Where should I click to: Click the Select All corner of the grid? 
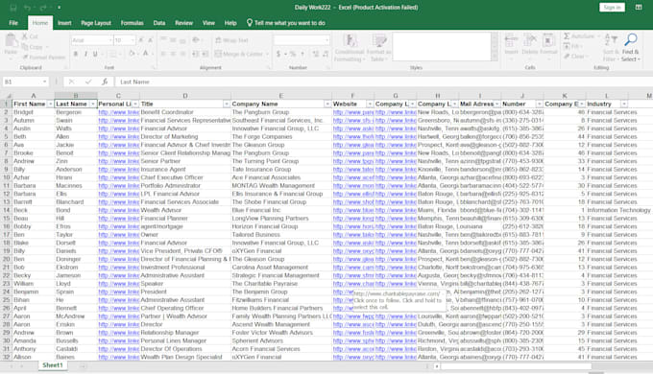[x=6, y=96]
